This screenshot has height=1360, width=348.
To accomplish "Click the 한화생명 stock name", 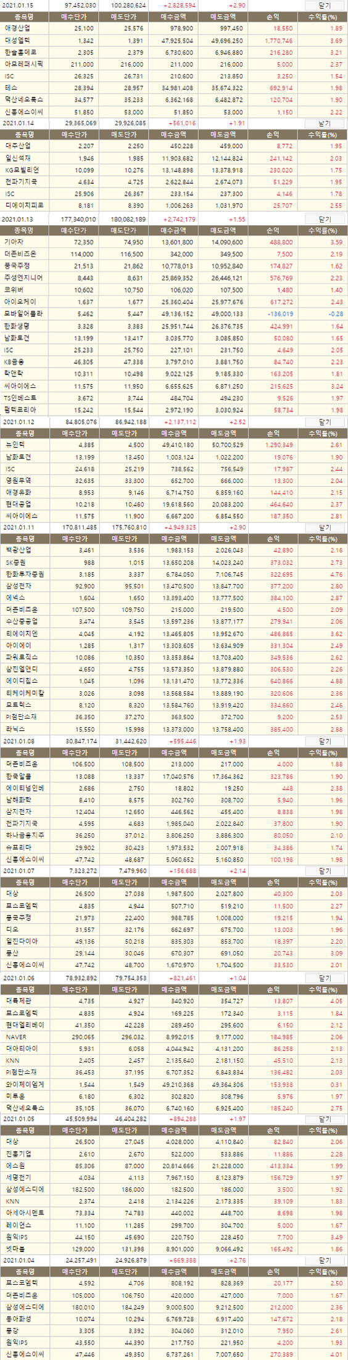I will (17, 326).
